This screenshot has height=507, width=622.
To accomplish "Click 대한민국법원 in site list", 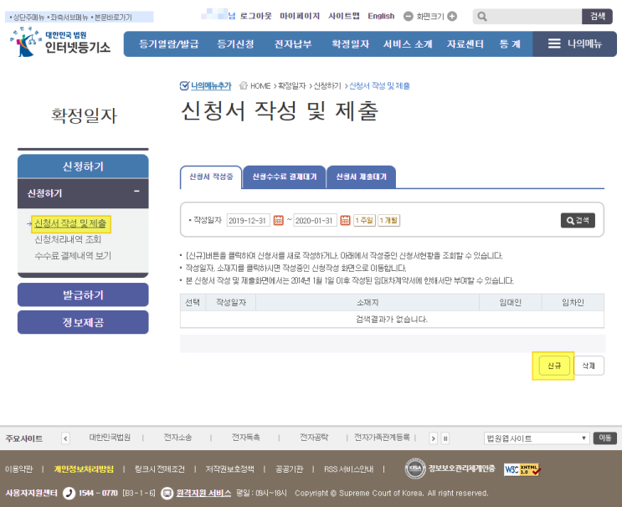I will 110,438.
